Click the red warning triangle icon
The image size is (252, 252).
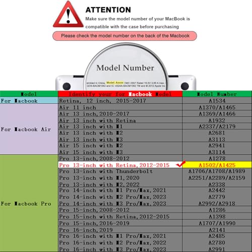point(68,15)
